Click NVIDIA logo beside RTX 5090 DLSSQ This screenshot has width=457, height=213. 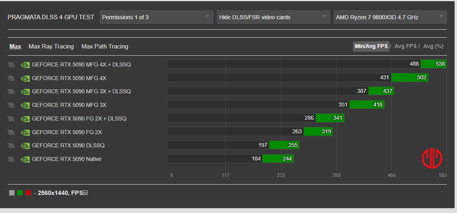[x=25, y=146]
